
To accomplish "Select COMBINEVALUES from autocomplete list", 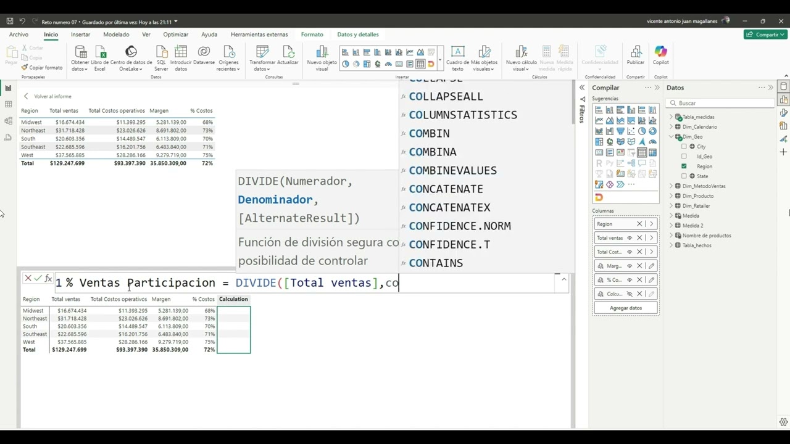I will [x=452, y=170].
